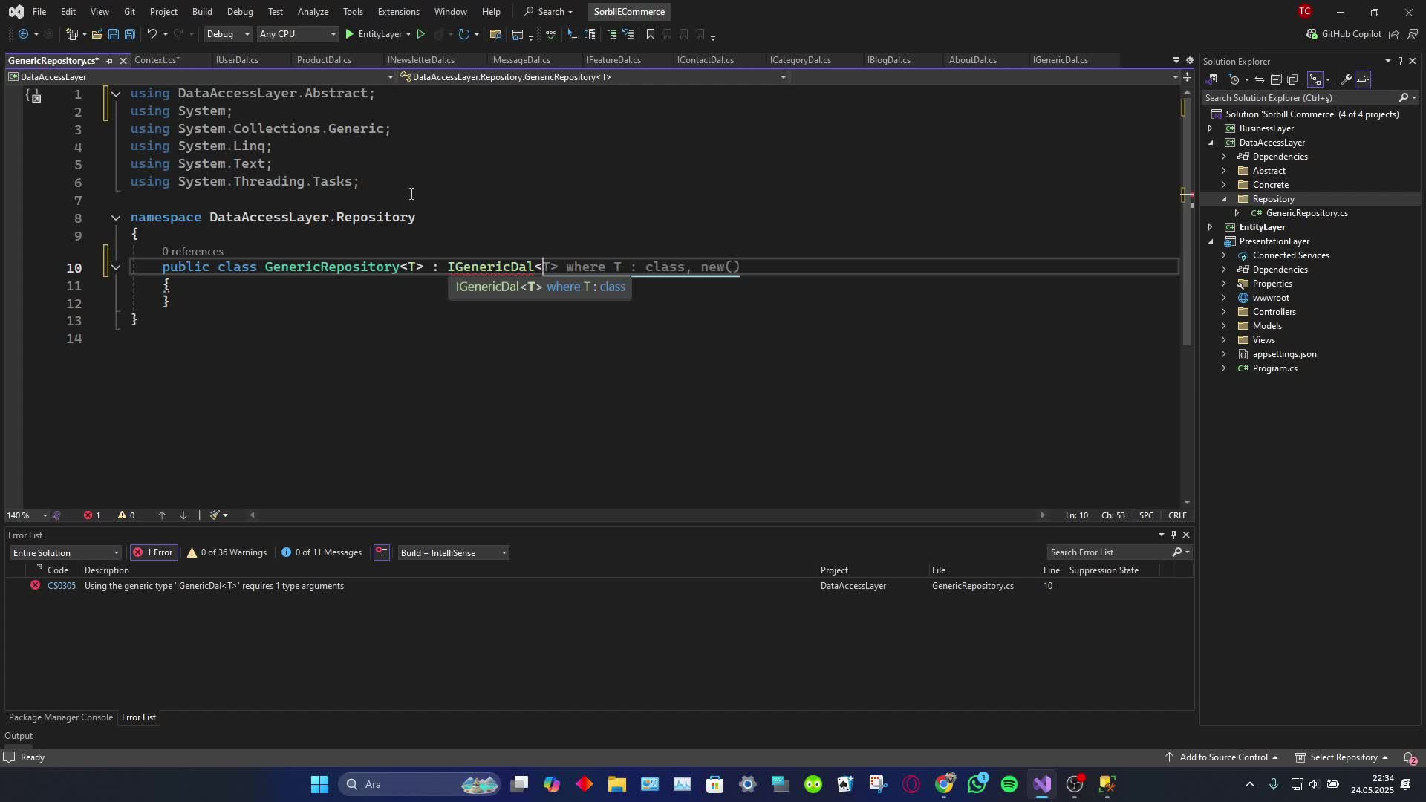Click Select Repository in status bar
1426x802 pixels.
coord(1341,757)
